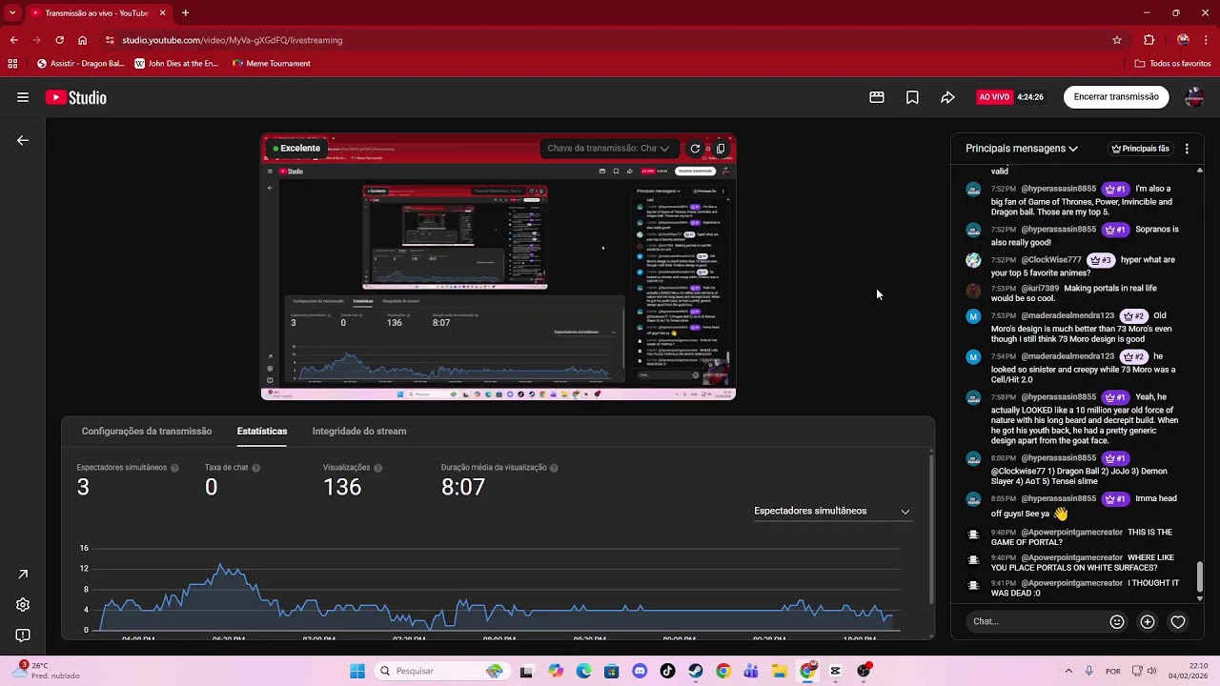Open TikTok from the taskbar
The width and height of the screenshot is (1220, 686).
[667, 671]
